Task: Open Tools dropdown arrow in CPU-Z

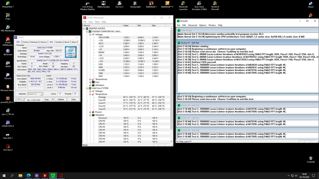Action: click(x=52, y=99)
